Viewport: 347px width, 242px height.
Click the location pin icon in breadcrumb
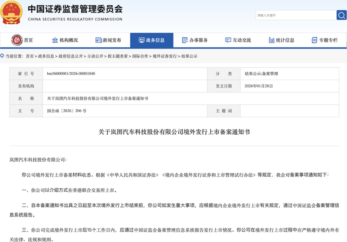[3, 56]
